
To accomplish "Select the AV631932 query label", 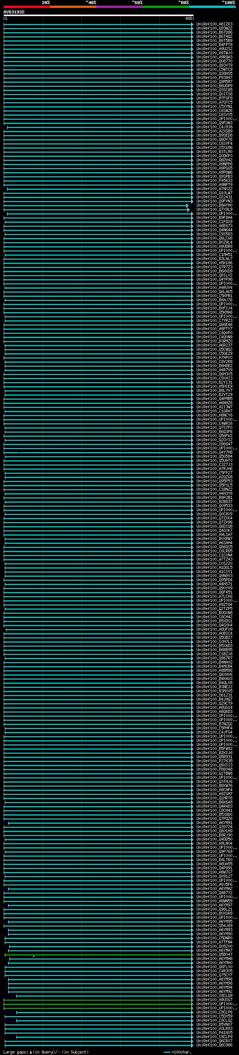I will (x=14, y=12).
